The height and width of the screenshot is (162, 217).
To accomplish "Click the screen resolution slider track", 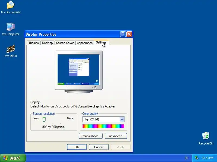I will (53, 119).
